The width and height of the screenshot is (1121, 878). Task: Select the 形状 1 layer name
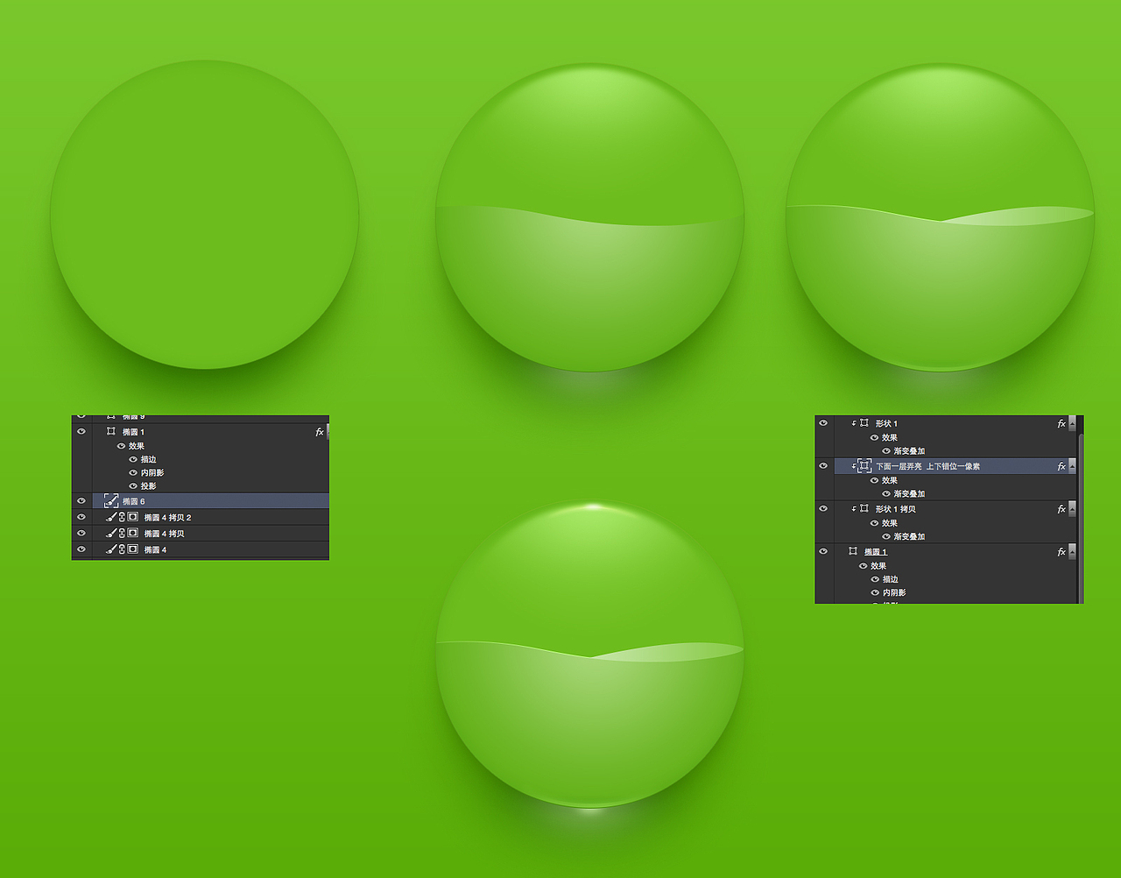(x=886, y=423)
